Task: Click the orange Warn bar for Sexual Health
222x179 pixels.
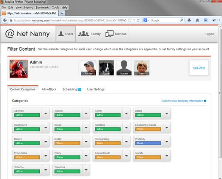Action: click(x=108, y=157)
